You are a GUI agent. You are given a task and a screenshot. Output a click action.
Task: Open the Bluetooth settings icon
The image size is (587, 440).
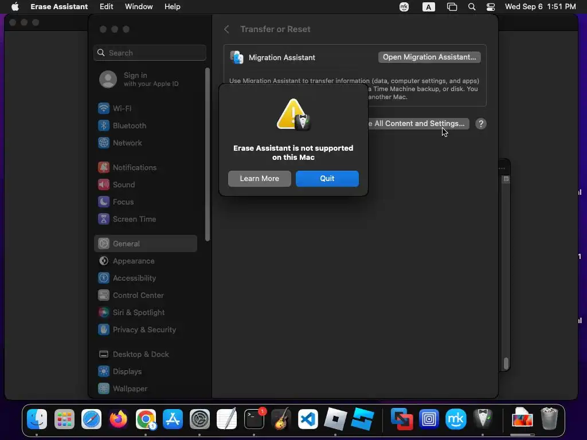(x=104, y=125)
